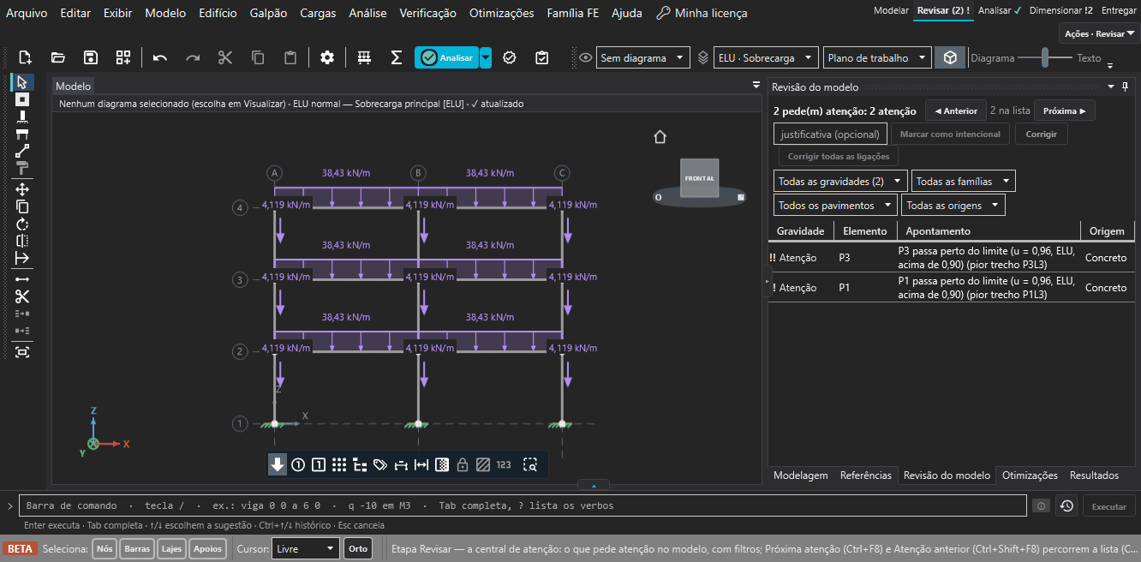Toggle the Barras snap option

pos(137,548)
